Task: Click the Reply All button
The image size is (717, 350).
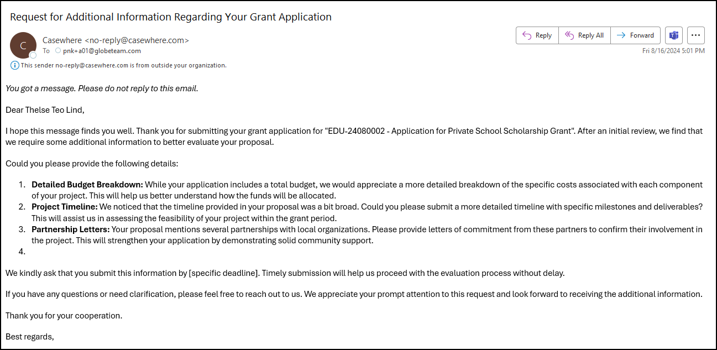Action: coord(584,35)
